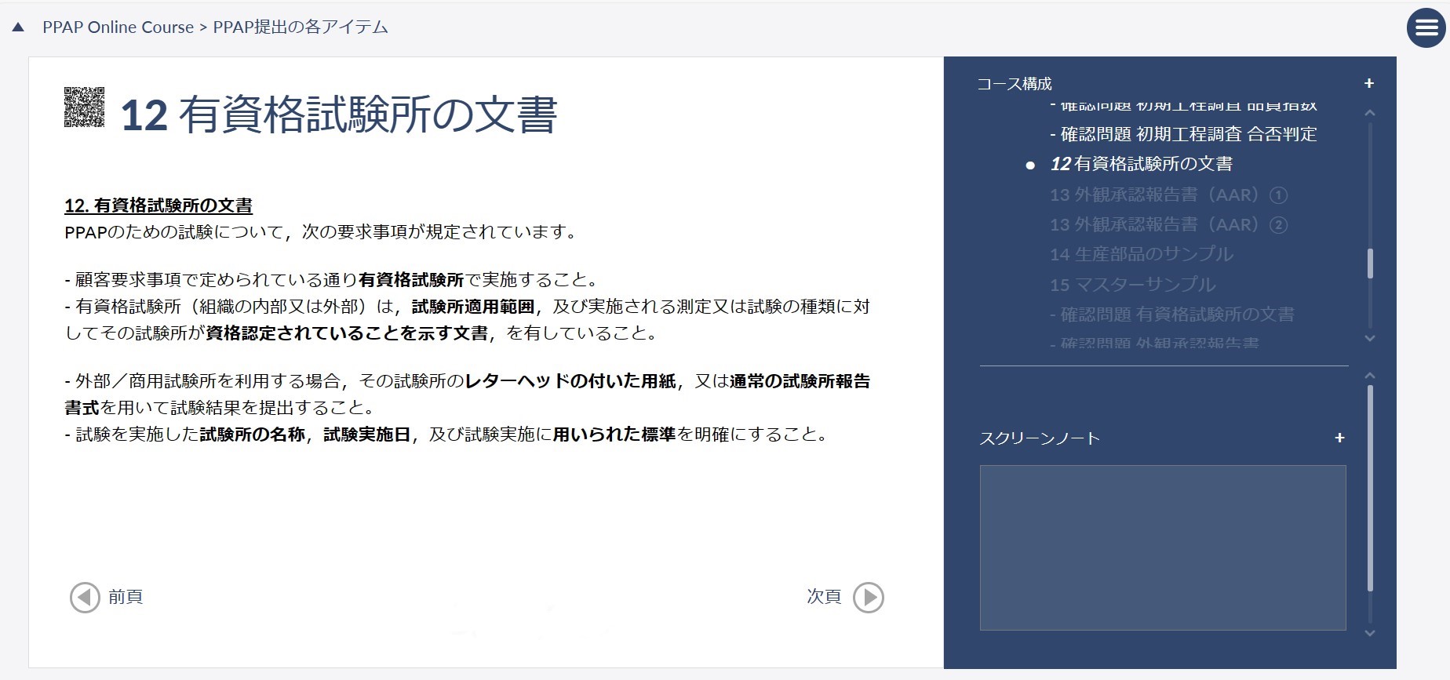Click the QR code beside the title
Image resolution: width=1450 pixels, height=680 pixels.
(84, 107)
